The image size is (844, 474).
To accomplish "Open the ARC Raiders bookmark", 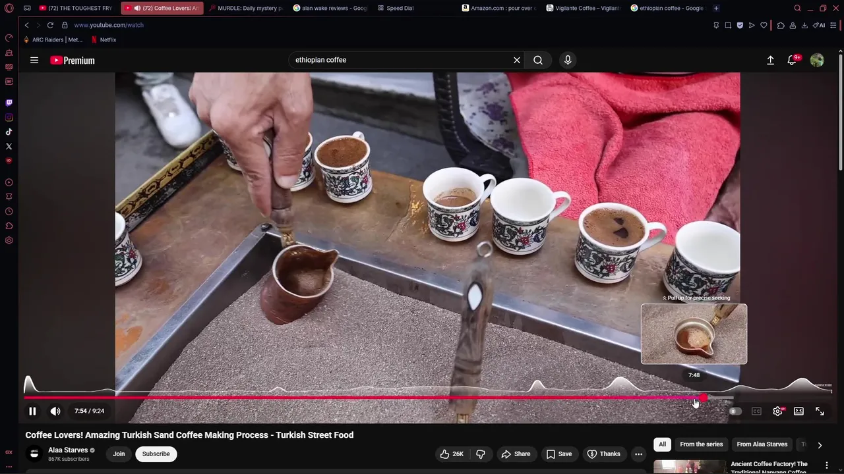I will [53, 39].
